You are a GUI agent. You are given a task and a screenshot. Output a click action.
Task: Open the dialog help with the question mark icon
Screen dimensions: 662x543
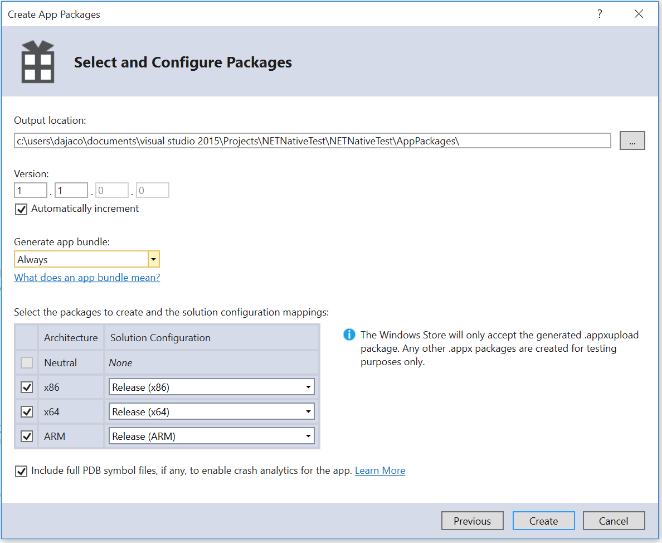tap(600, 14)
